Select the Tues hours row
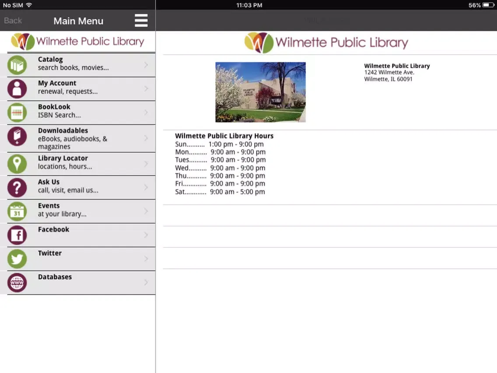 click(220, 160)
